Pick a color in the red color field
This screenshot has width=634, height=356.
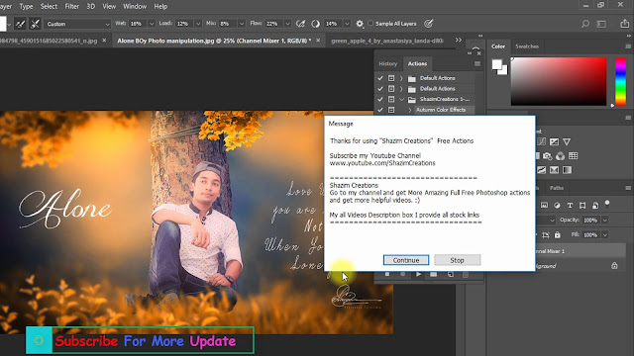coord(559,81)
